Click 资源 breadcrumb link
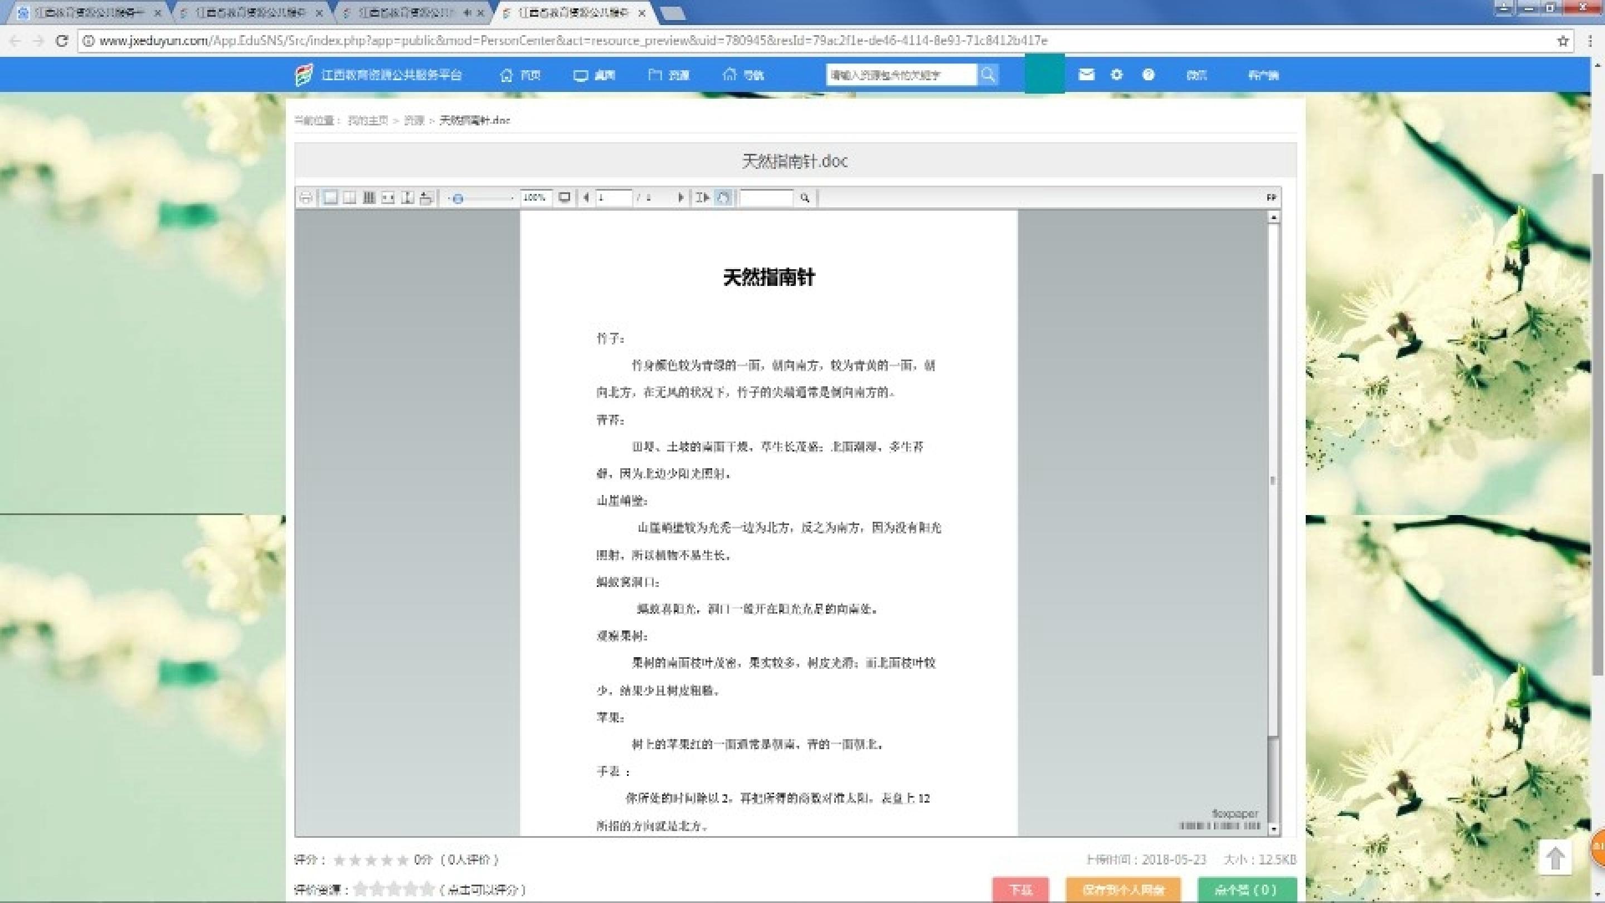Viewport: 1605px width, 903px height. (414, 120)
